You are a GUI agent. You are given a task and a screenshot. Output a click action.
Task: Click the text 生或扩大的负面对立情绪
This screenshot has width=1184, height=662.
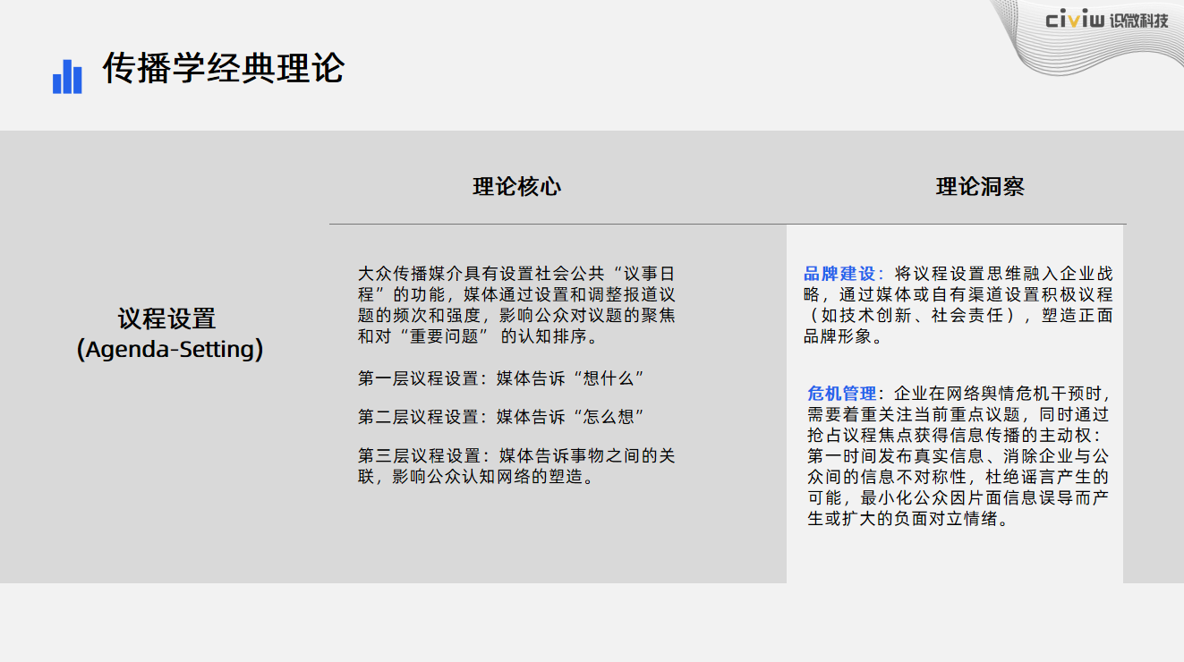[x=907, y=519]
